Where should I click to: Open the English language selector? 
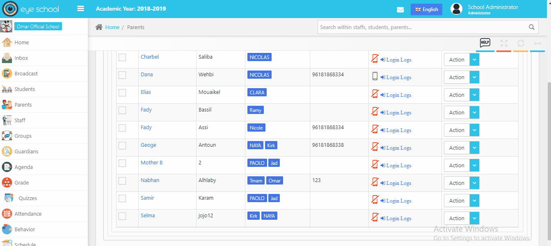426,9
